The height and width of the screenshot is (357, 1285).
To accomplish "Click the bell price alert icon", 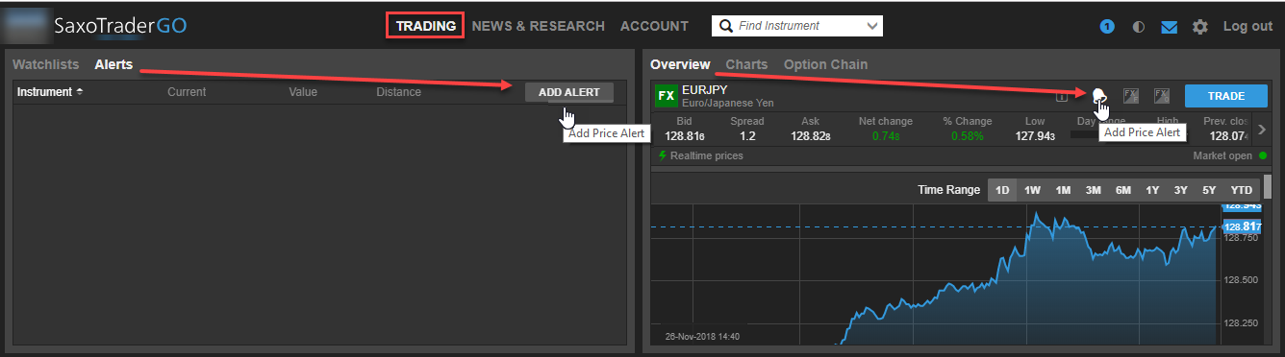I will pos(1099,95).
